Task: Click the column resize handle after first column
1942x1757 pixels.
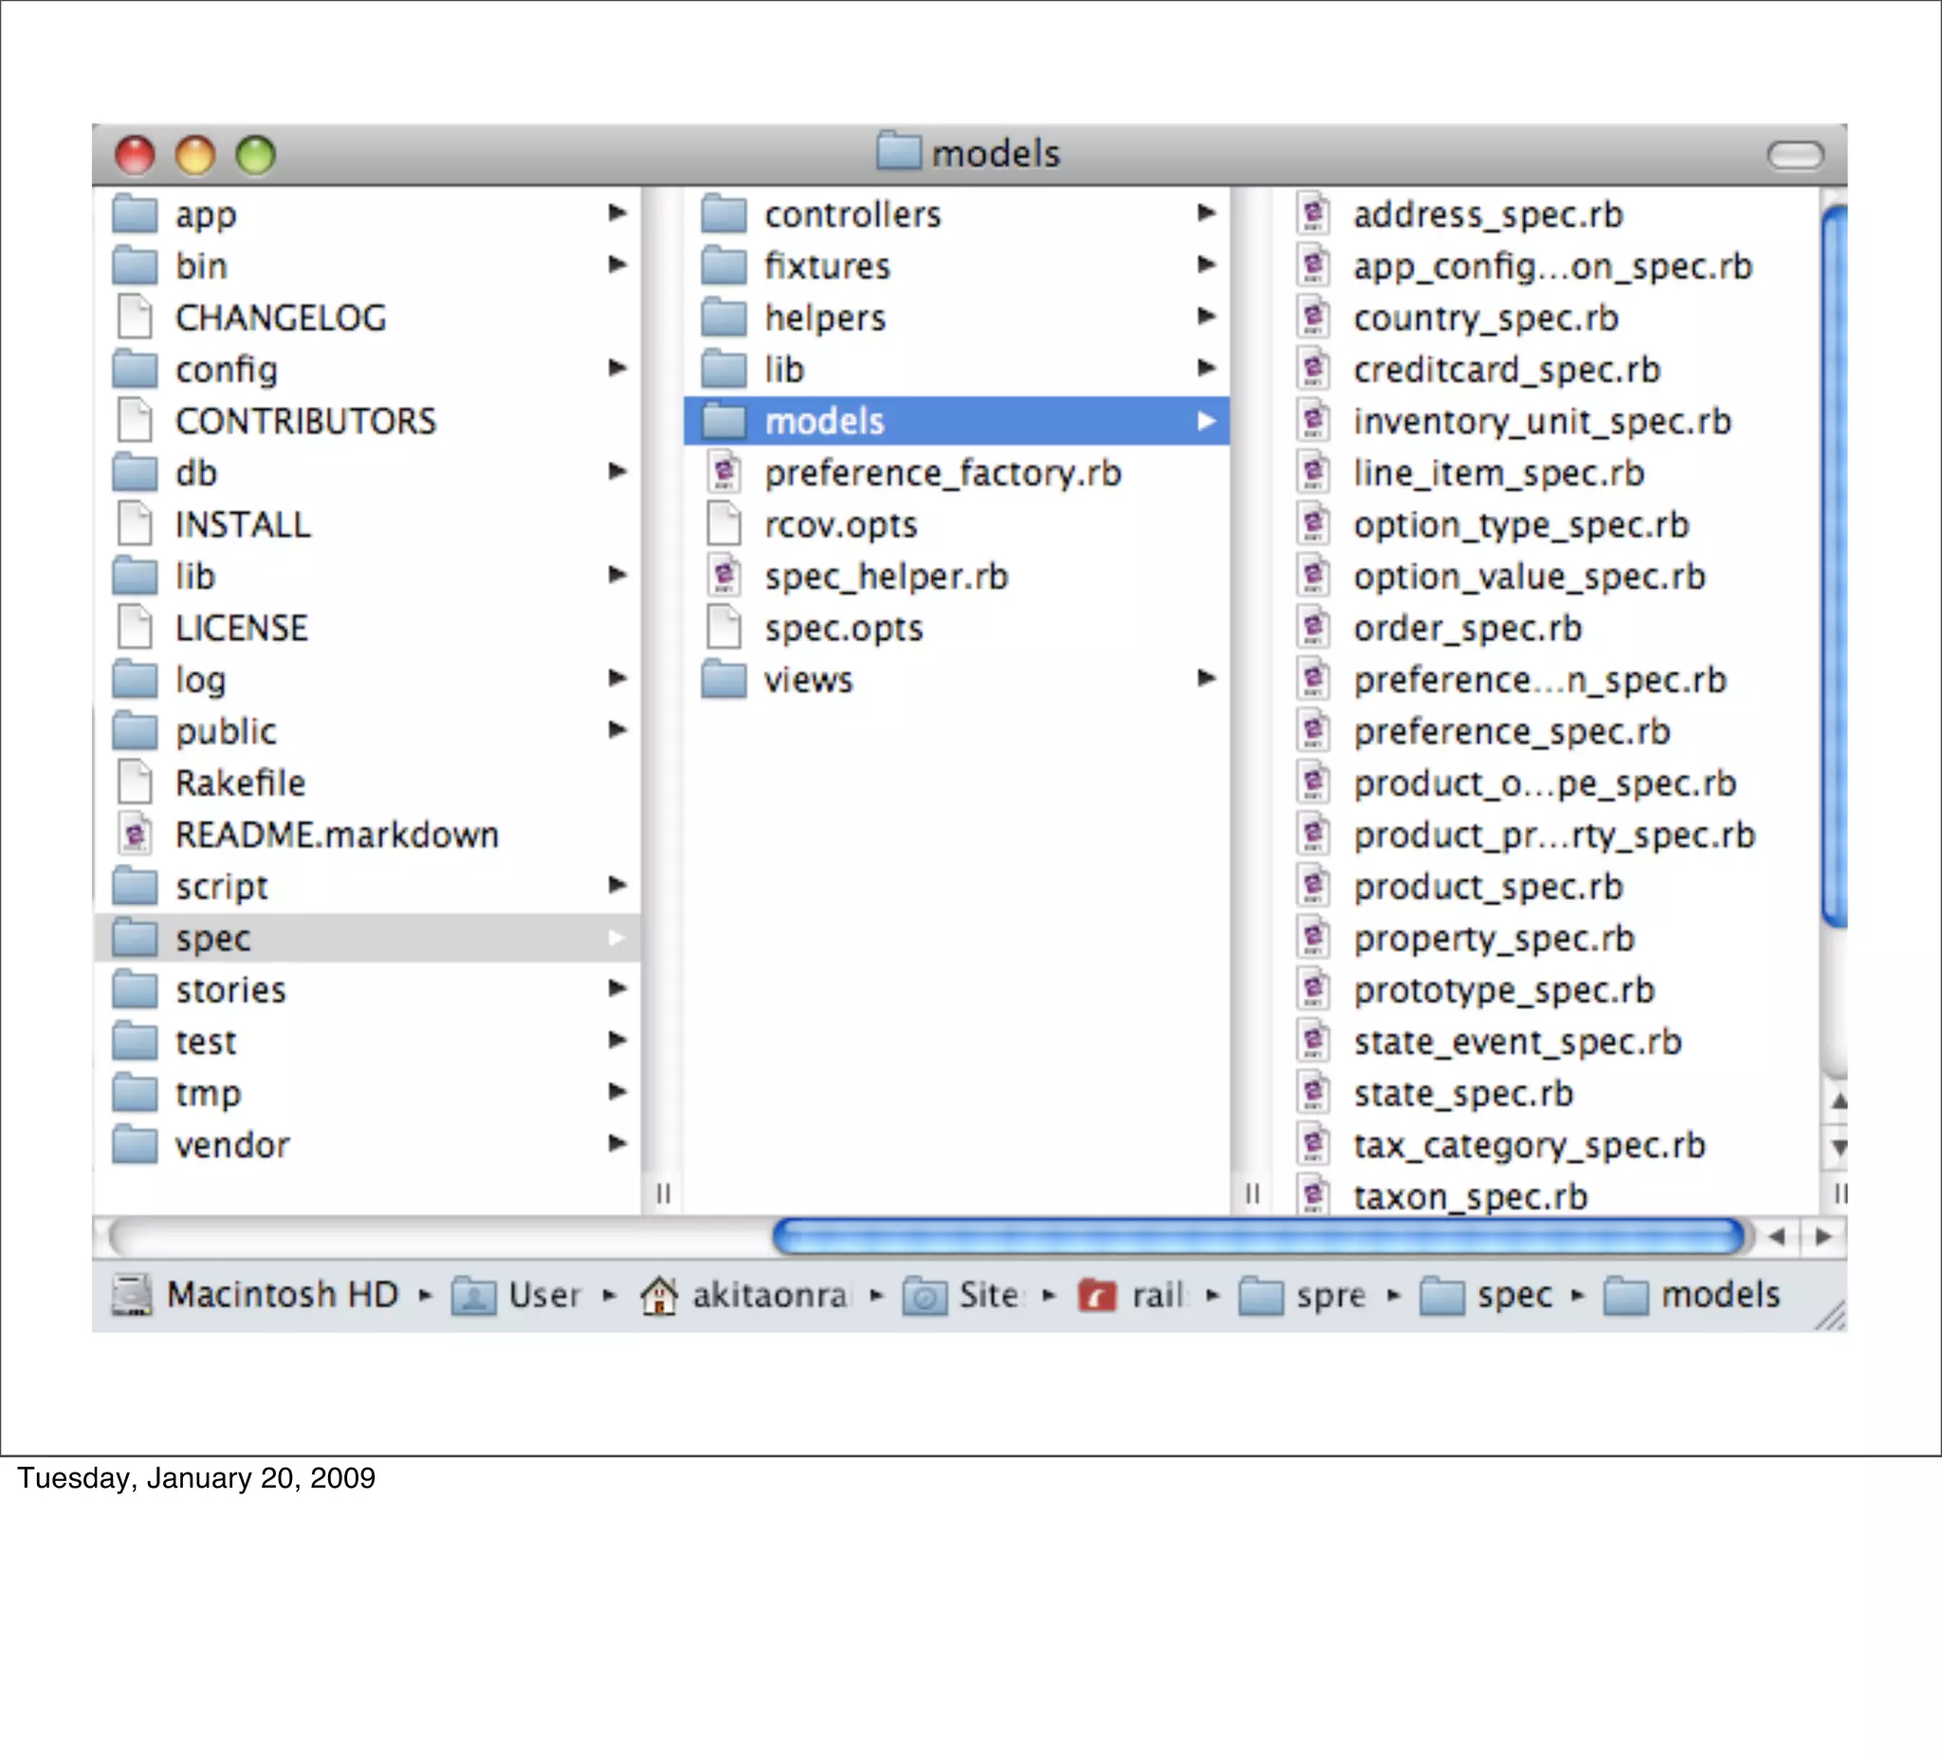Action: click(x=663, y=1194)
